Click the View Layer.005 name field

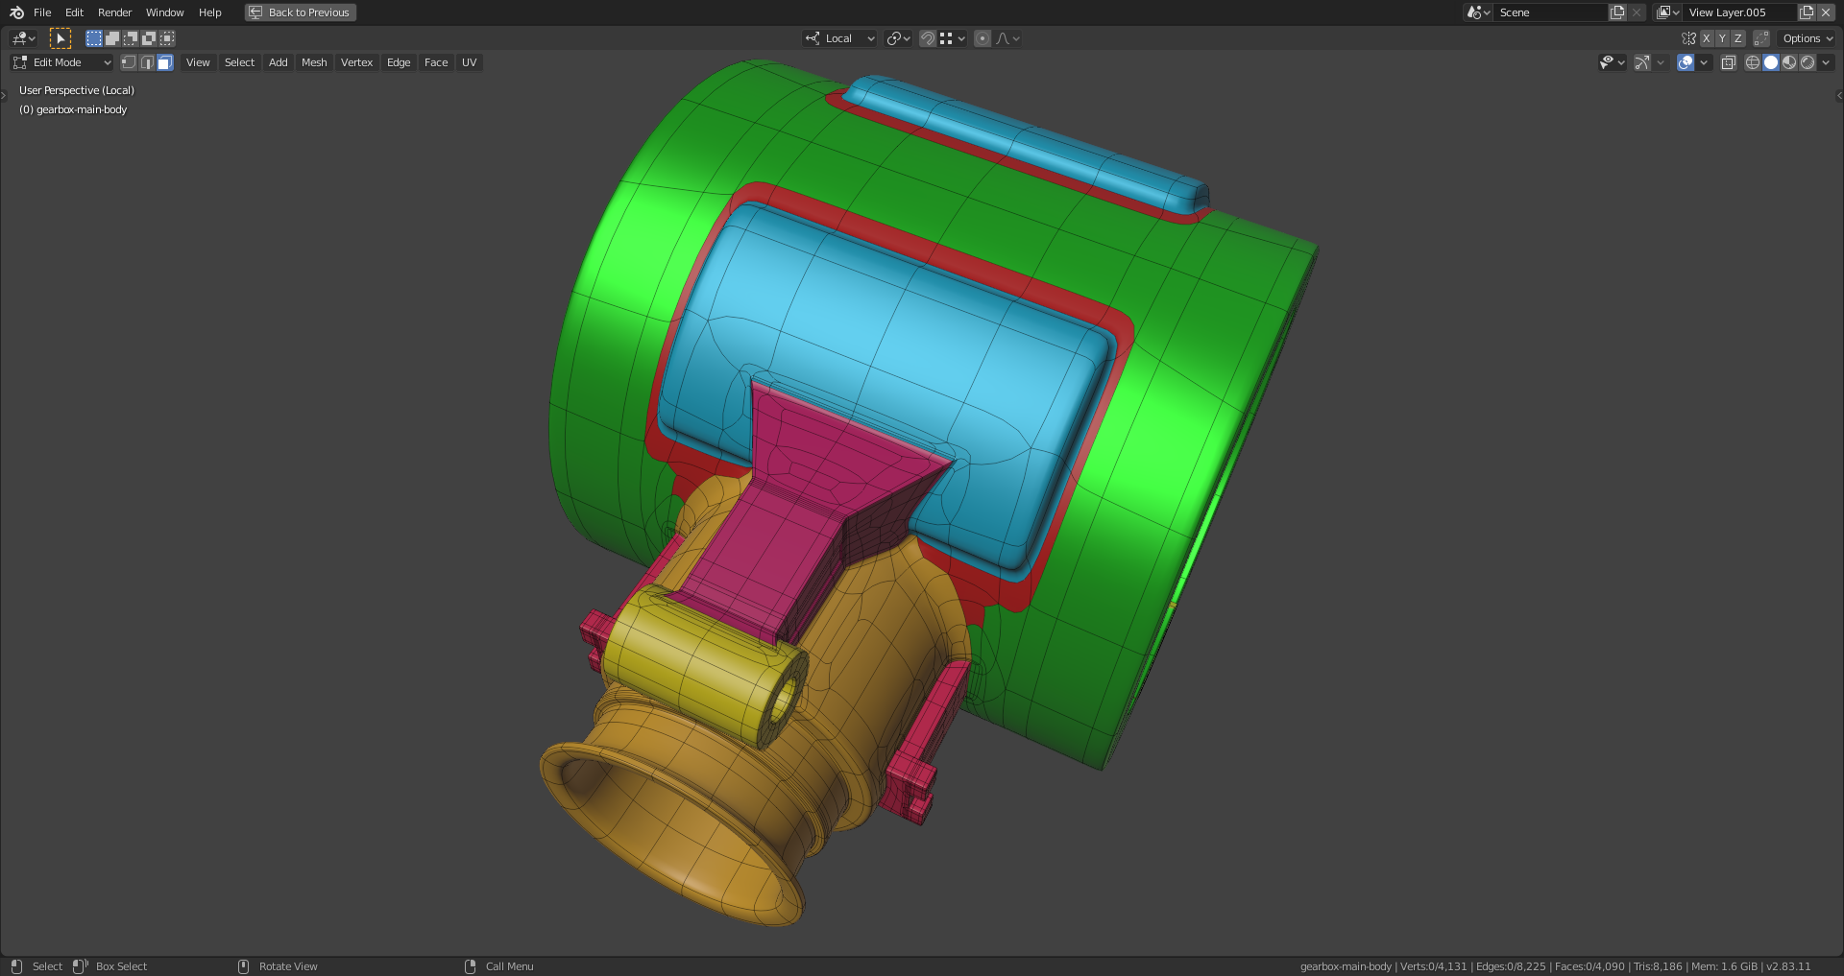[x=1740, y=12]
